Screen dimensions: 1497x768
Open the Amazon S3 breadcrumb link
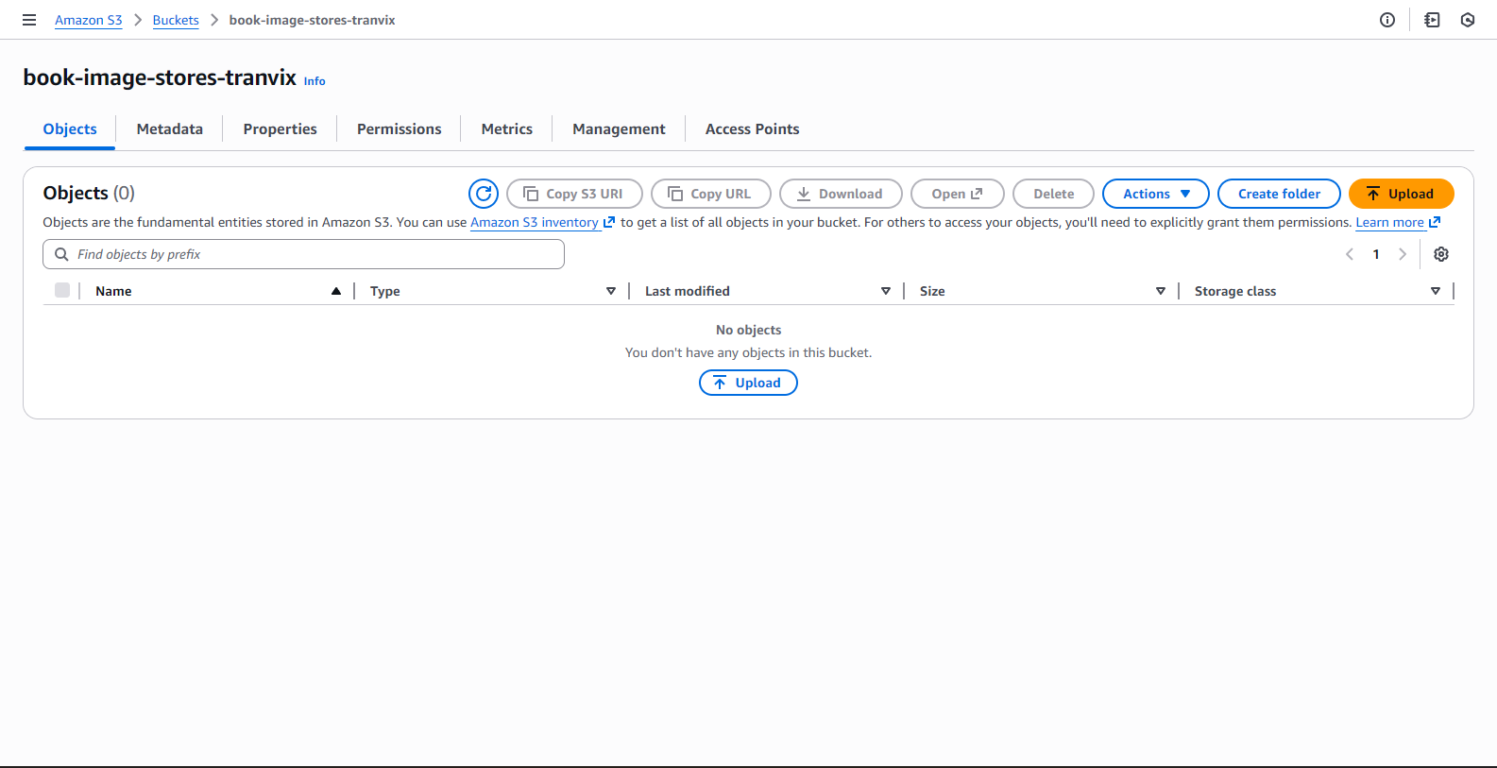click(89, 20)
